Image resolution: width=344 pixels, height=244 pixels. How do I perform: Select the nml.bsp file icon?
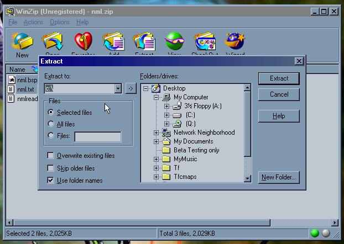[12, 79]
